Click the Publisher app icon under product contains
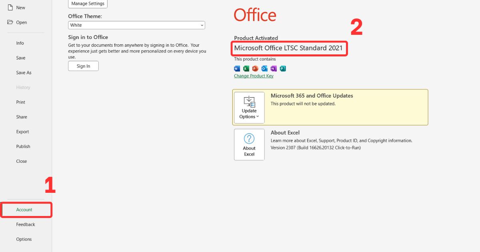 click(283, 68)
